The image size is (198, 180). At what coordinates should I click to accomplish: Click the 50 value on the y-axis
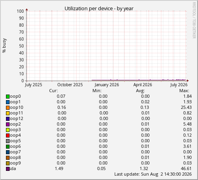[22, 46]
